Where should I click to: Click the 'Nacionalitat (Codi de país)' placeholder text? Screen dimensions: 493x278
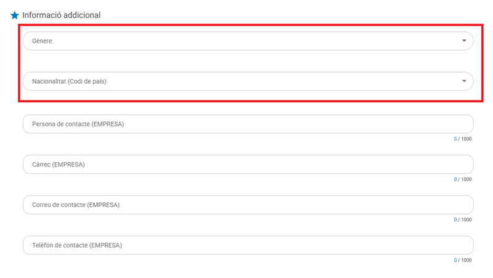(x=69, y=81)
